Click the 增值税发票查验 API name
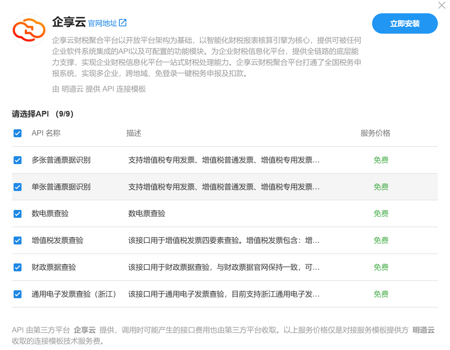The height and width of the screenshot is (350, 450). (x=57, y=241)
